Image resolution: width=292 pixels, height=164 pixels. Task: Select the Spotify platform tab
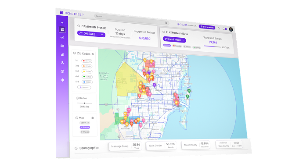pos(197,47)
